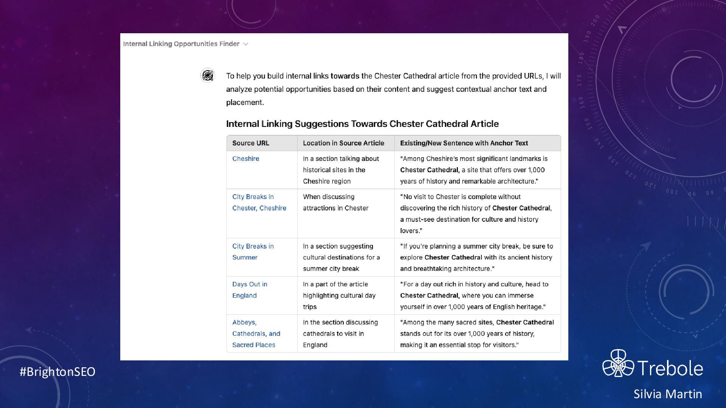
Task: Click the GPT avatar icon beside the response
Action: pyautogui.click(x=207, y=76)
